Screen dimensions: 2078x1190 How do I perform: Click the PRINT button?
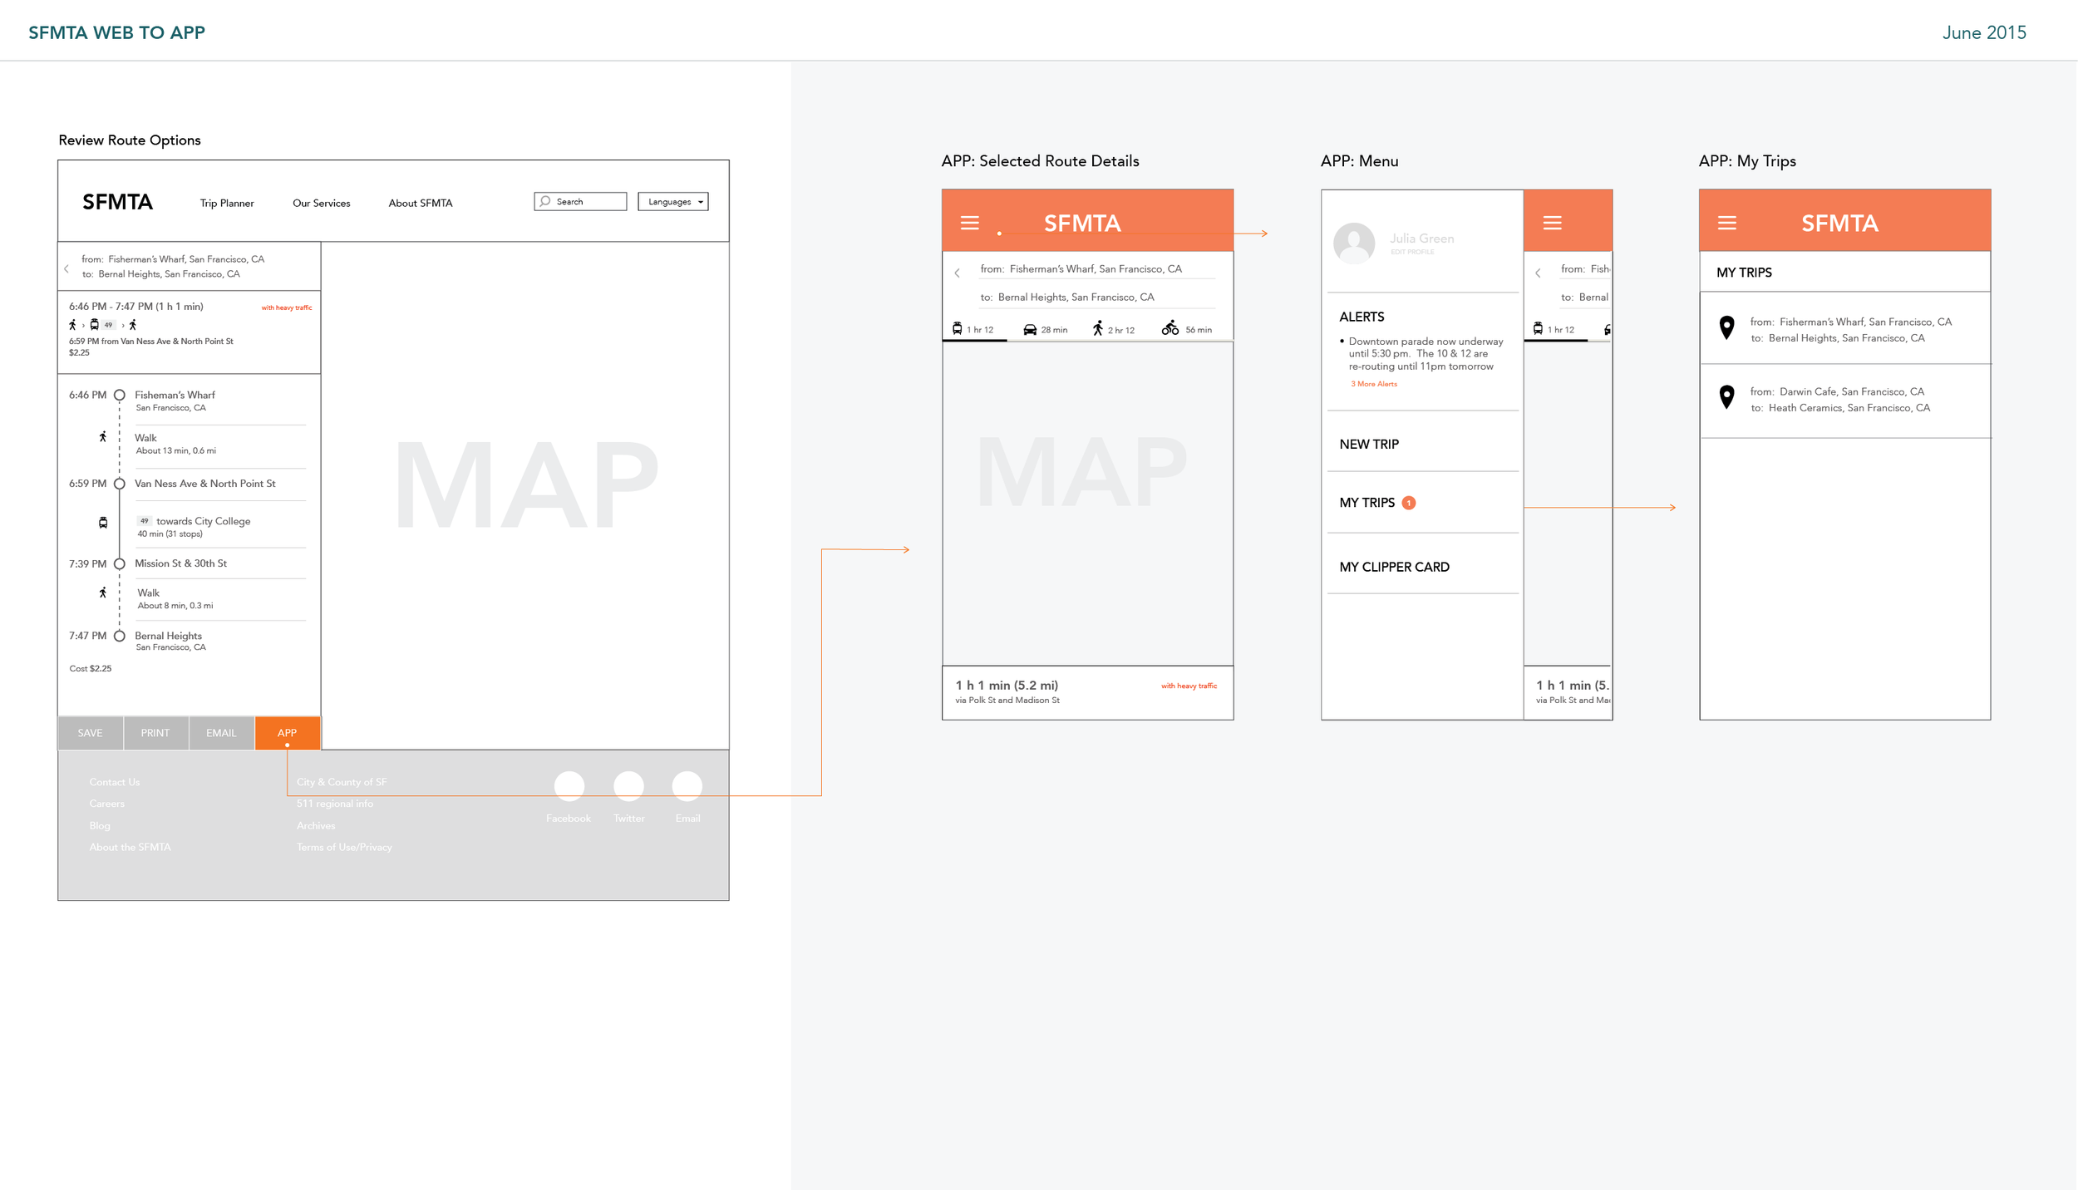(155, 733)
